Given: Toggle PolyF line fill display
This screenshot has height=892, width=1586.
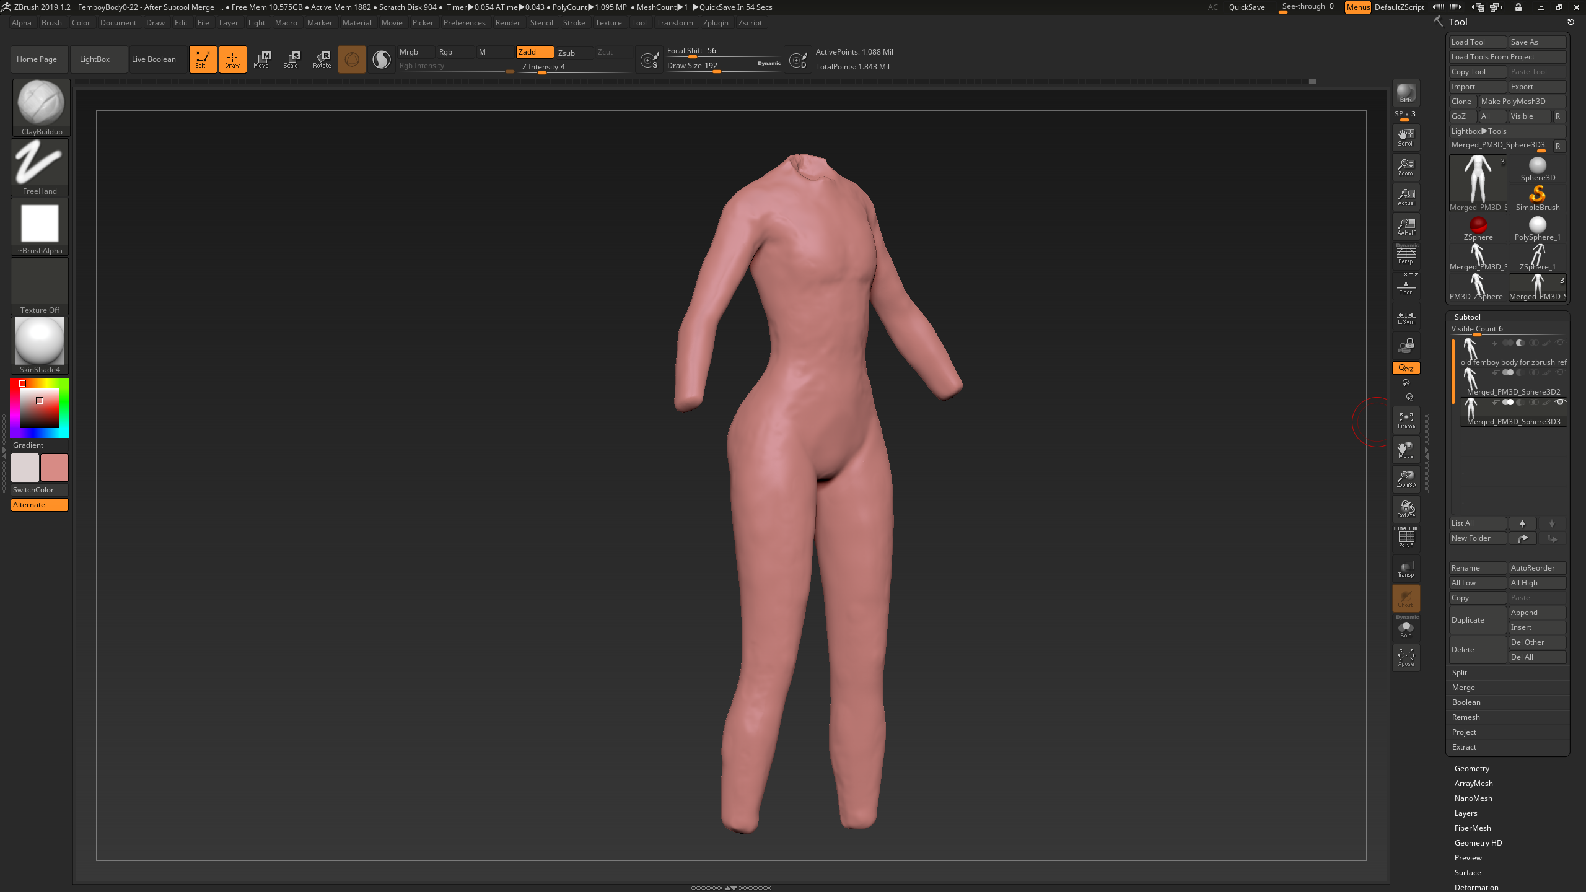Looking at the screenshot, I should [x=1406, y=538].
